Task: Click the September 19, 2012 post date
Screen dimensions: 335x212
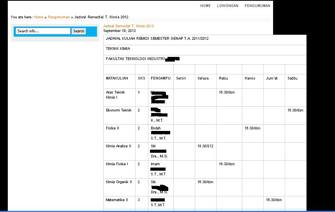Action: point(119,31)
